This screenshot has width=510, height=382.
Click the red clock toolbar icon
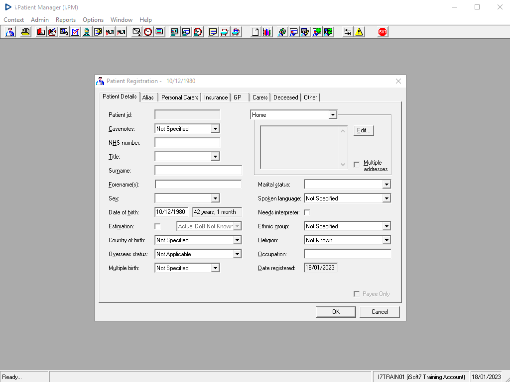(148, 32)
